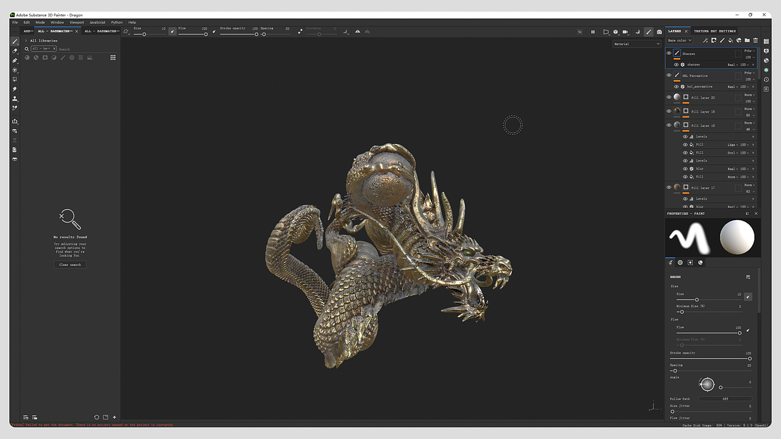Adjust the Size slider in Properties panel
The image size is (781, 439).
(x=709, y=299)
